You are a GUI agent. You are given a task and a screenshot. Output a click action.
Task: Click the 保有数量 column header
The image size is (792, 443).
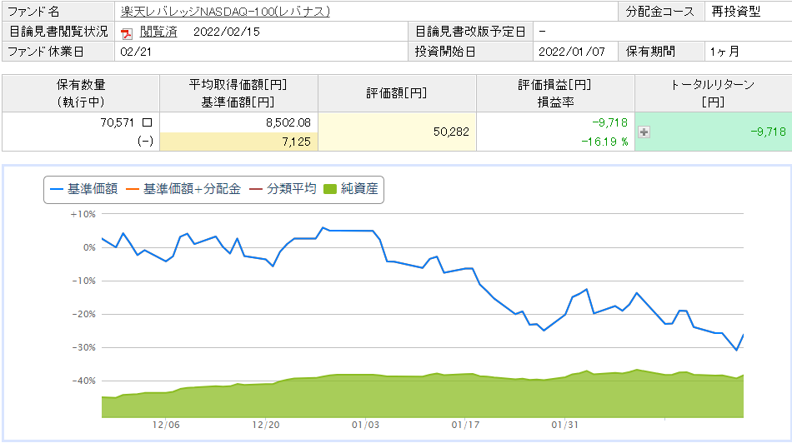click(x=81, y=93)
